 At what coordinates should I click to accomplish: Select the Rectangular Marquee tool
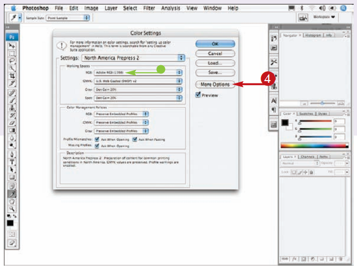click(12, 54)
